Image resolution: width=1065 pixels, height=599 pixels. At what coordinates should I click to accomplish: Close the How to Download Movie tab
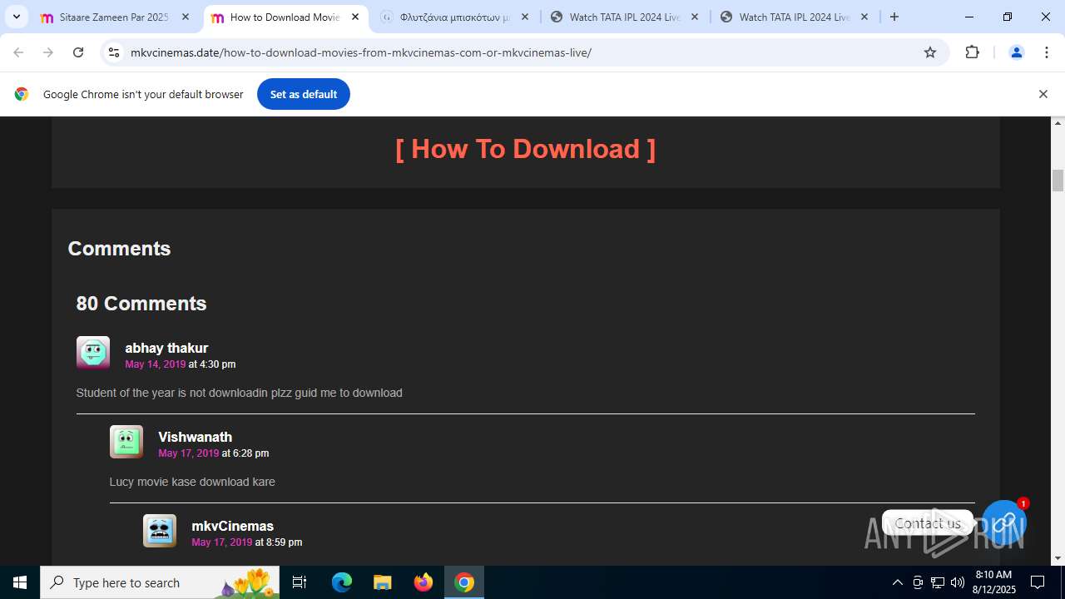(x=355, y=17)
